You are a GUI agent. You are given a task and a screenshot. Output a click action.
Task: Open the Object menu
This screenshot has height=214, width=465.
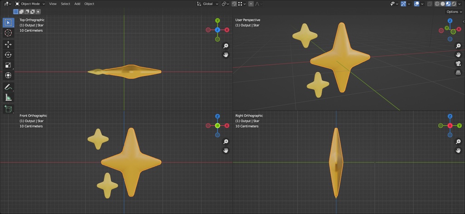coord(89,4)
